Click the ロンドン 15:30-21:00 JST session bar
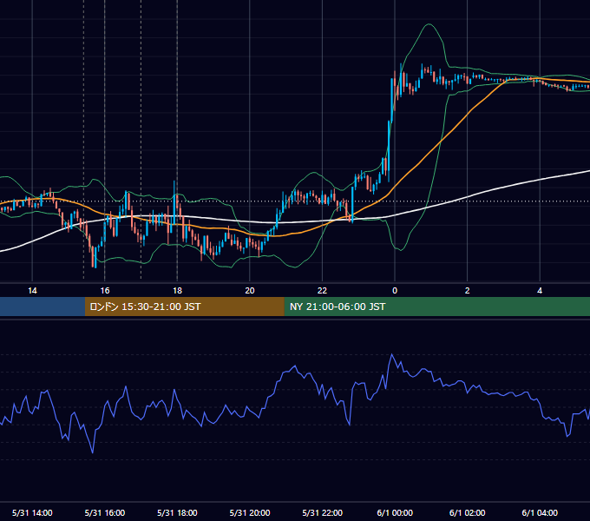Screen dimensions: 590x521 (x=184, y=307)
